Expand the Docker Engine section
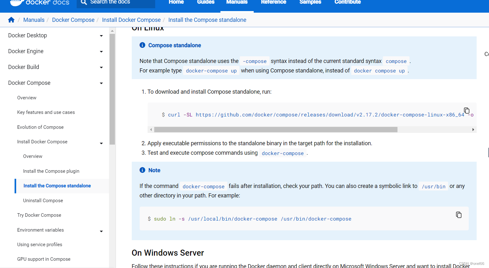The width and height of the screenshot is (489, 268). click(101, 52)
